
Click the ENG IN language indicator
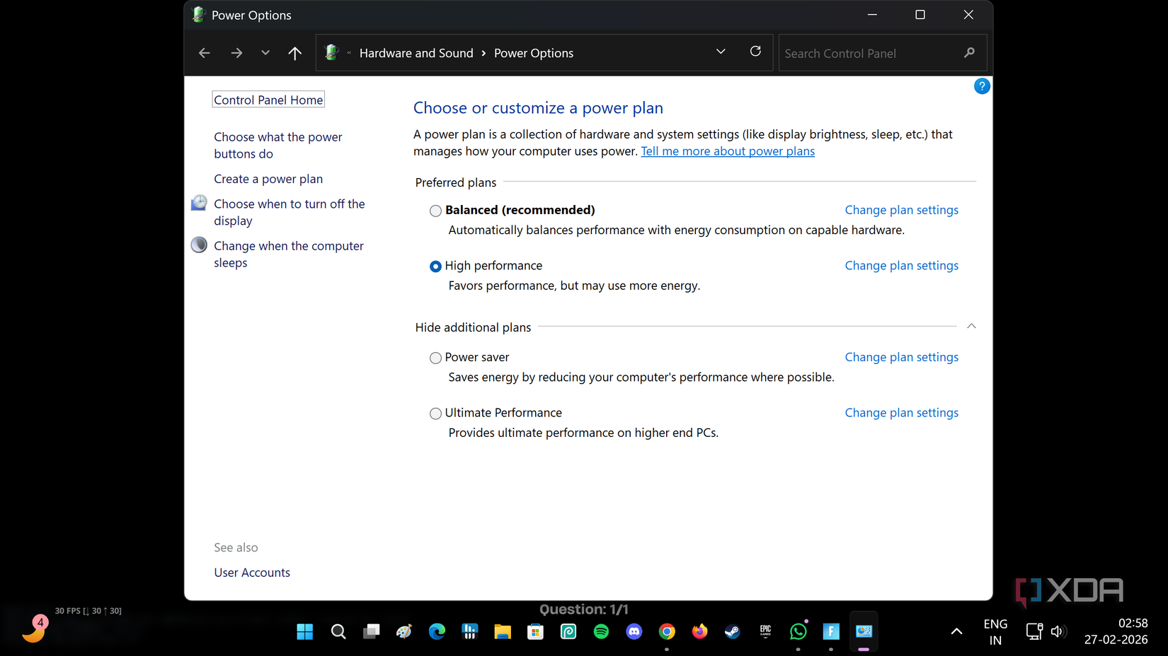[995, 632]
